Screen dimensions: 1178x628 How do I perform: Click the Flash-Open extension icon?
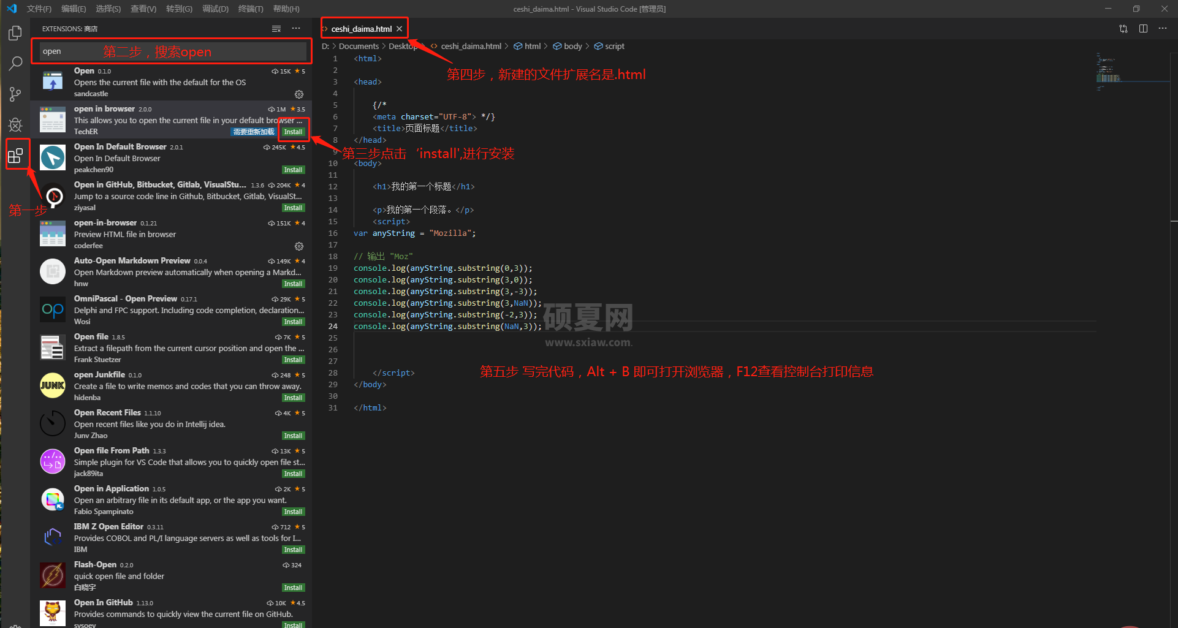53,576
